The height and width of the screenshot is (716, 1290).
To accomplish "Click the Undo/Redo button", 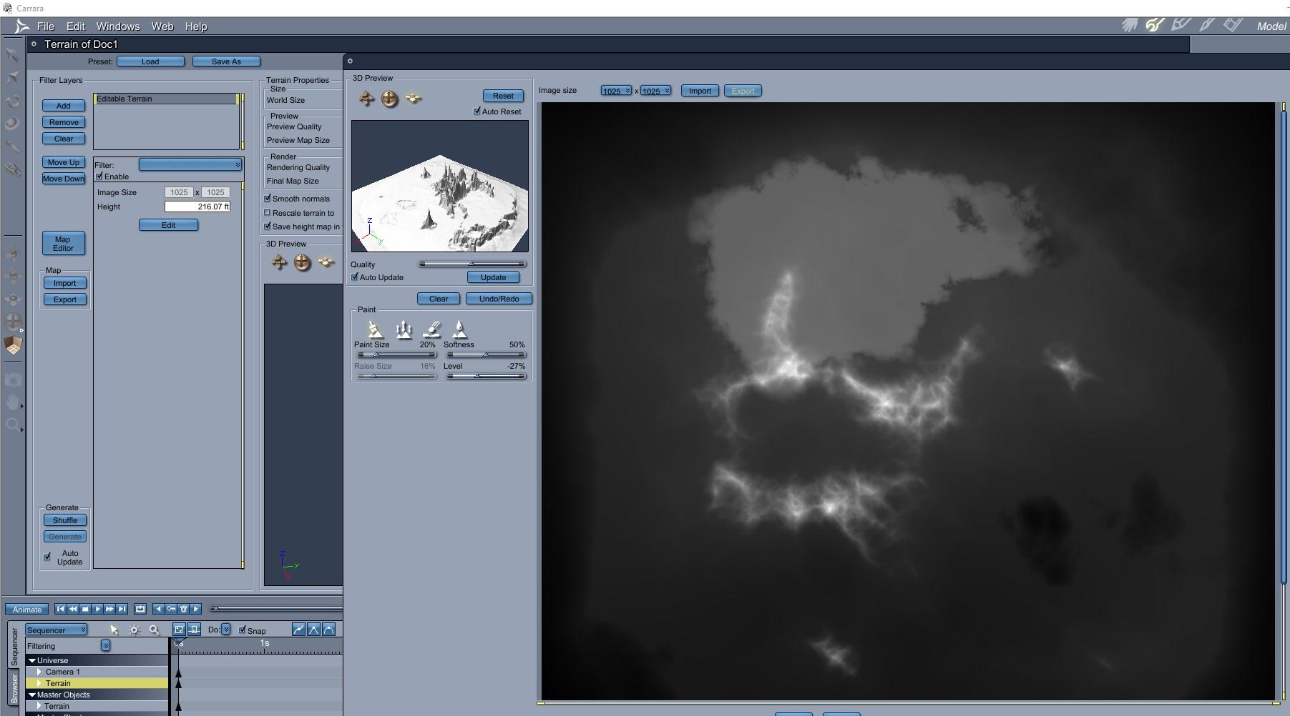I will coord(499,299).
